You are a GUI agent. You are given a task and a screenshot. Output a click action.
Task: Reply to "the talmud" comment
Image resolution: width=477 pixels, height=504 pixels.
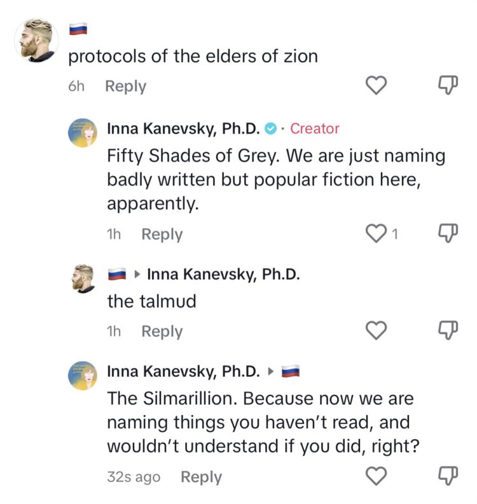[162, 331]
